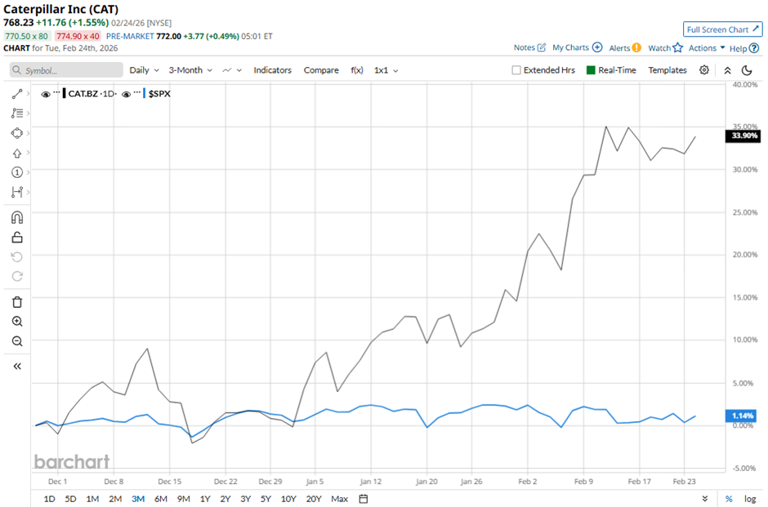Zoom in with magnifier plus
Screen dimensions: 768x507
[x=17, y=322]
